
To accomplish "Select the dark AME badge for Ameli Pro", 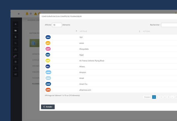I will (48, 84).
